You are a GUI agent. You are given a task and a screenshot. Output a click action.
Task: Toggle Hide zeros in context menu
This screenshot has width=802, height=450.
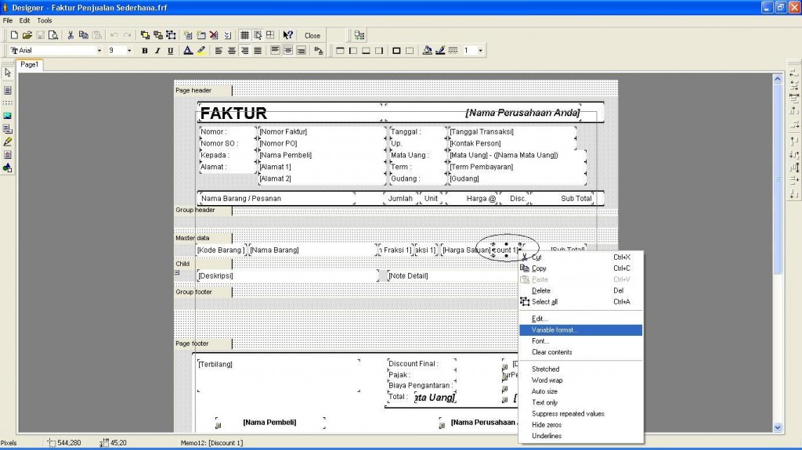[x=547, y=425]
